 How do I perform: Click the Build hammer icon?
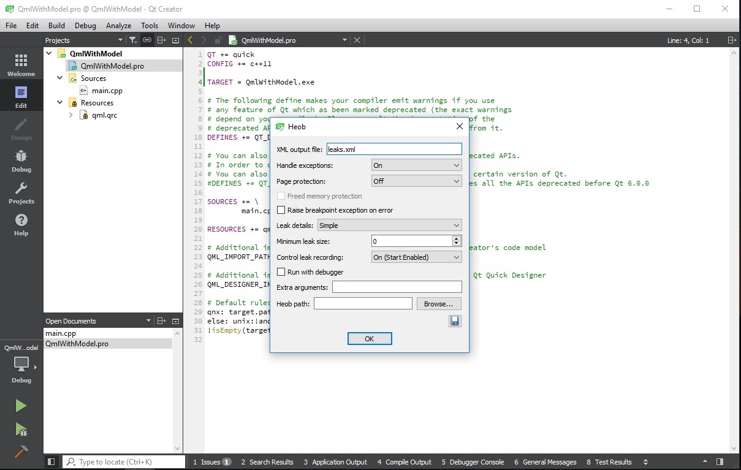pos(21,452)
